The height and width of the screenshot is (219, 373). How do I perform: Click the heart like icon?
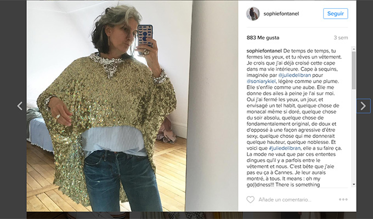click(x=250, y=199)
